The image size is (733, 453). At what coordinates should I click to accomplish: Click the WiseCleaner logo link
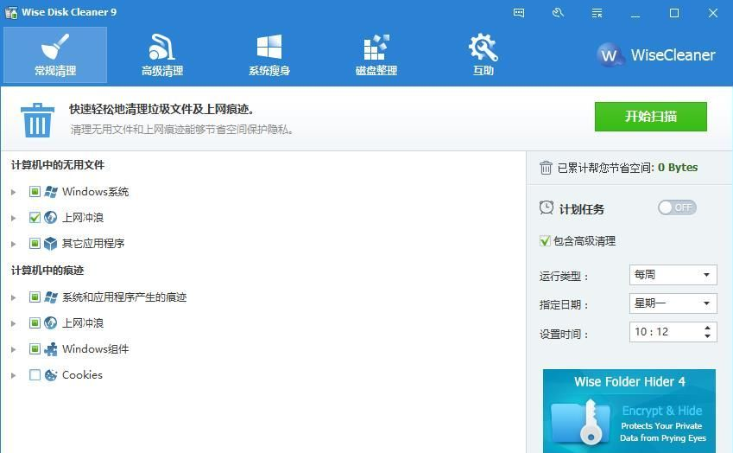(x=655, y=55)
